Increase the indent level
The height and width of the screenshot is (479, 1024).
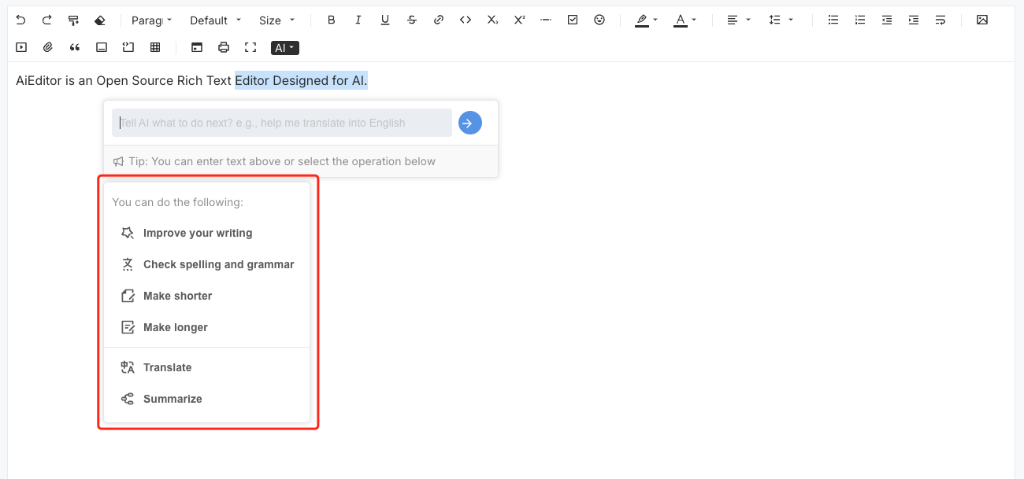[914, 20]
